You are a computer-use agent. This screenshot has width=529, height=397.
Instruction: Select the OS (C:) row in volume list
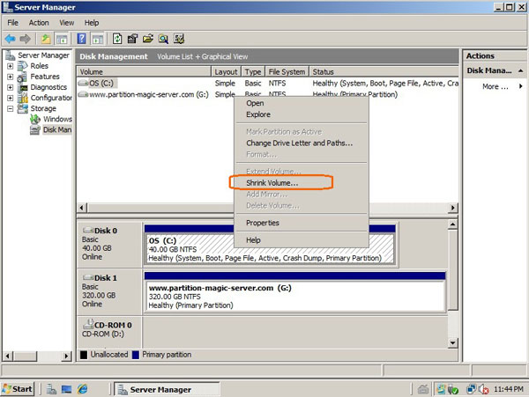268,83
